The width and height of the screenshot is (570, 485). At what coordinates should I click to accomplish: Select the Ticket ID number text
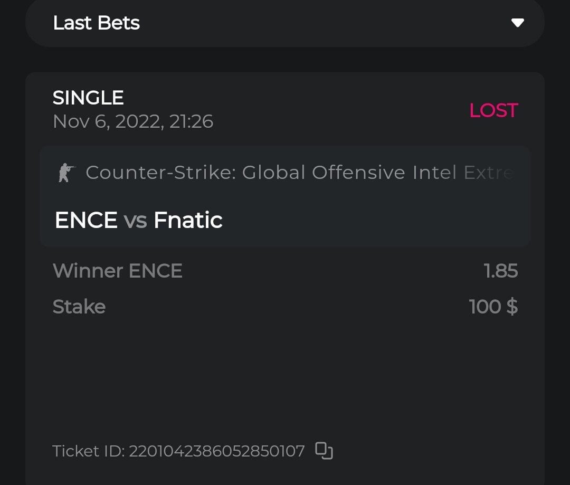click(217, 451)
